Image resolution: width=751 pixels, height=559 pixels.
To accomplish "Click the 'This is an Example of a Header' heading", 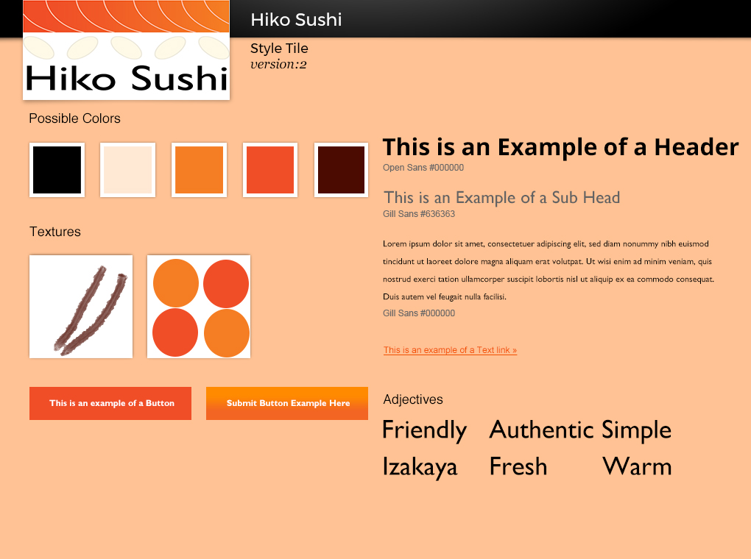I will click(560, 147).
